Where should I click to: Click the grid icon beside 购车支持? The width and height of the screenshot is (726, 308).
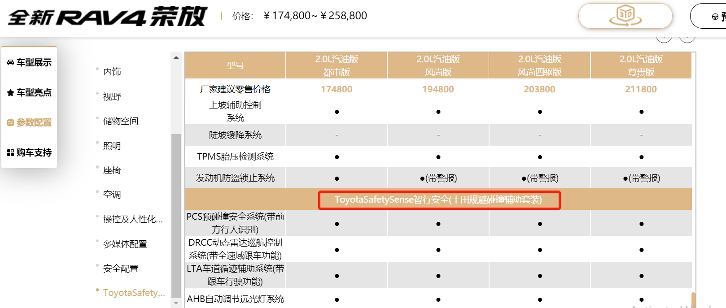pyautogui.click(x=10, y=152)
